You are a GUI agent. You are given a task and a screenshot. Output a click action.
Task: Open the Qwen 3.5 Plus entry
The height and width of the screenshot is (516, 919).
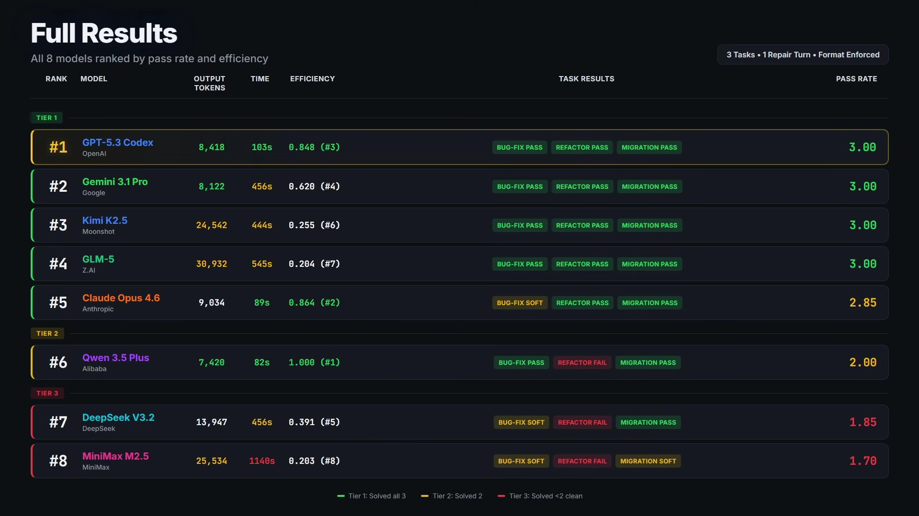tap(115, 358)
